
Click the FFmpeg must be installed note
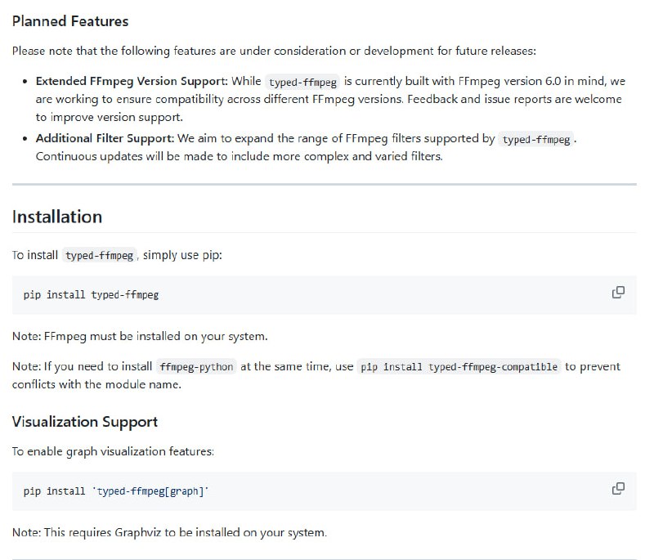coord(140,336)
